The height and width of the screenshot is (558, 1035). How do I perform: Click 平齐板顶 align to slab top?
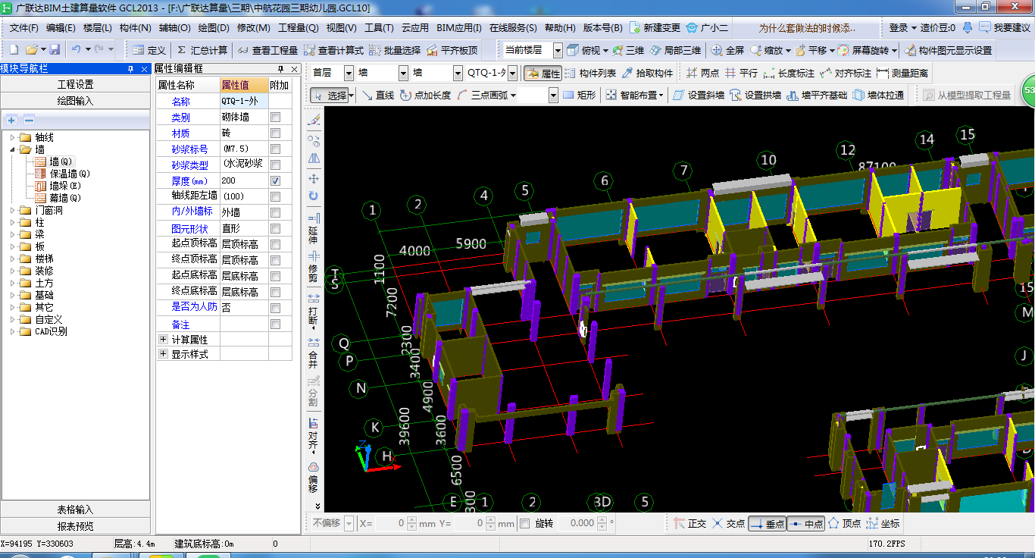click(x=452, y=50)
